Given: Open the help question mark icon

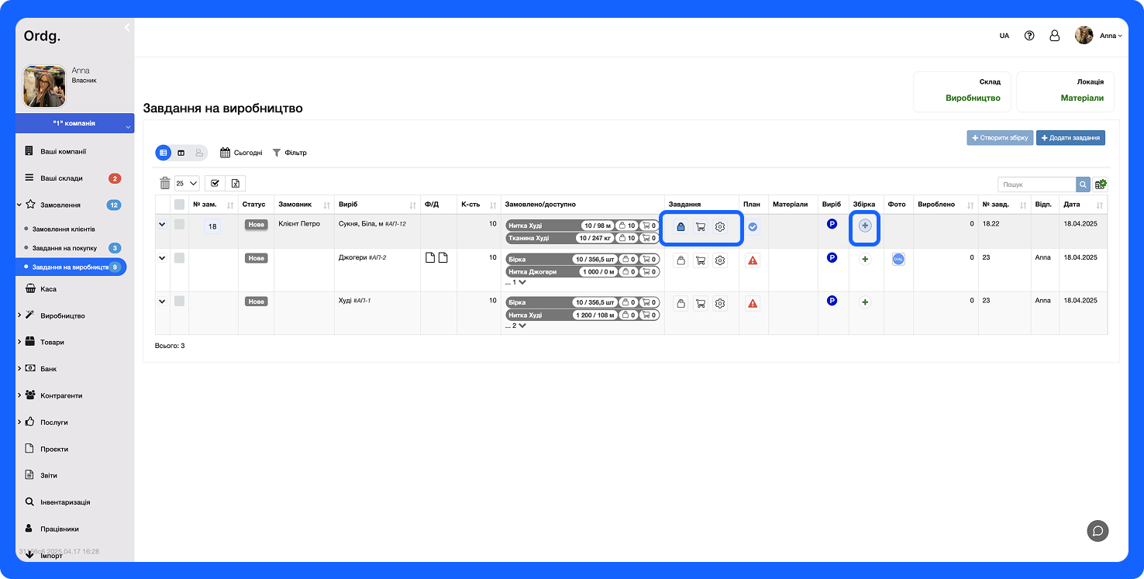Looking at the screenshot, I should coord(1029,36).
